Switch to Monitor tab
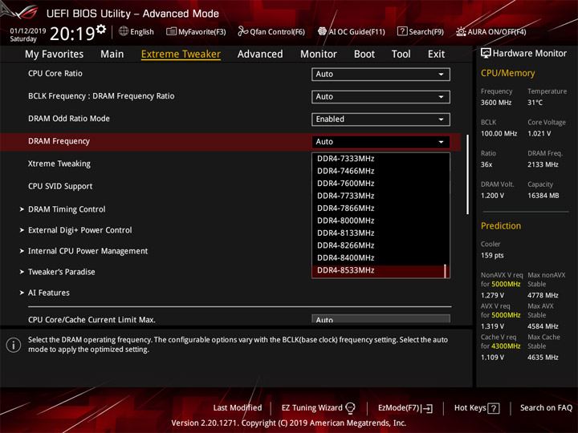This screenshot has height=433, width=578. tap(319, 55)
